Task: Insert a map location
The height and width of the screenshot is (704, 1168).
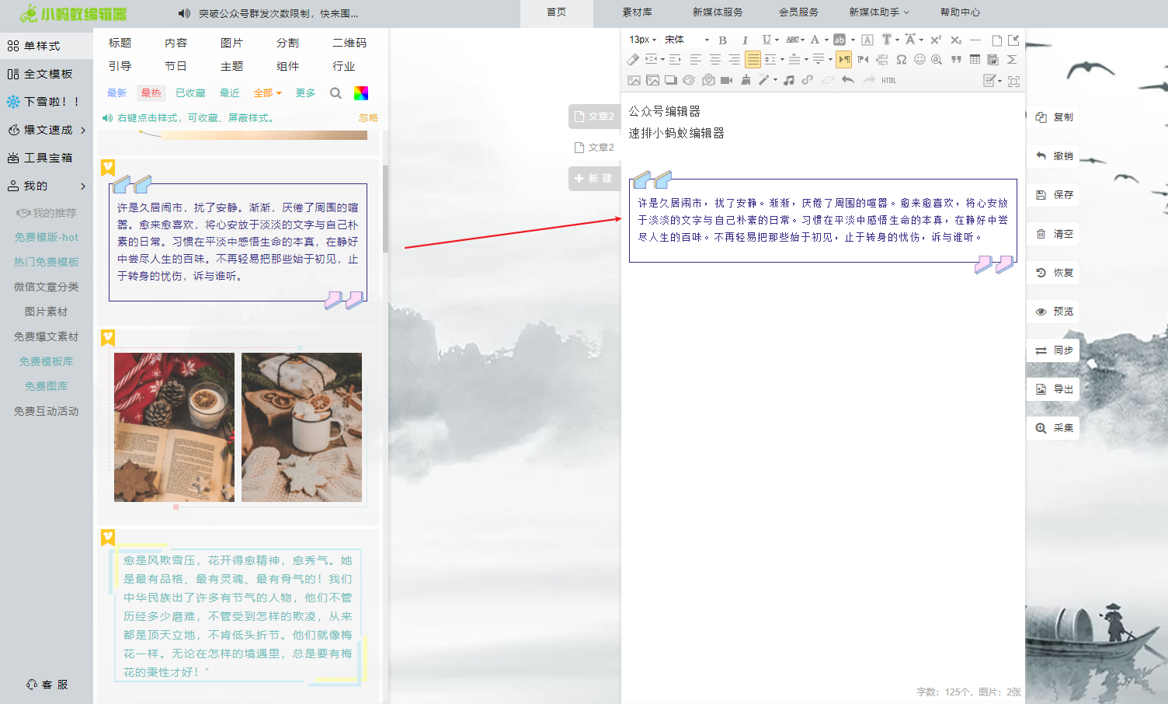Action: [x=708, y=80]
